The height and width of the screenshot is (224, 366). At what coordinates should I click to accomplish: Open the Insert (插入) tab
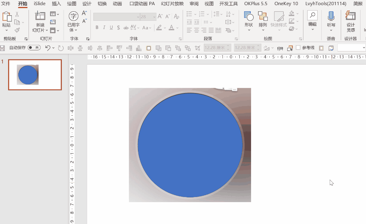click(56, 4)
